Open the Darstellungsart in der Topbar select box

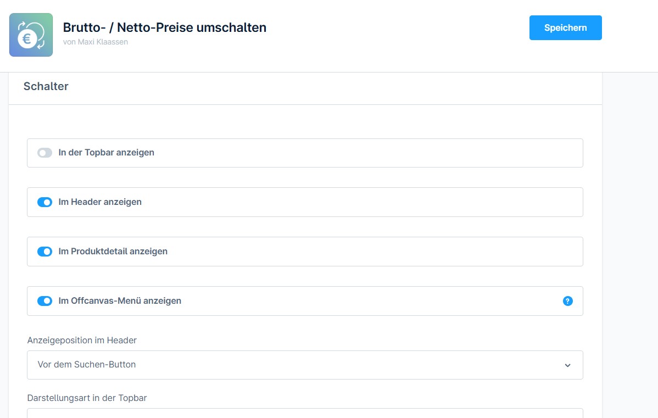[304, 413]
